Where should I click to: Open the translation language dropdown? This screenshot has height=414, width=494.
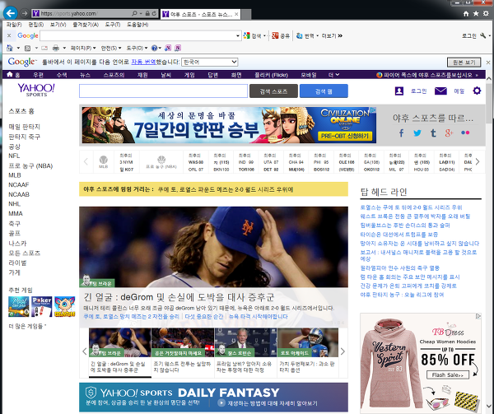(209, 62)
